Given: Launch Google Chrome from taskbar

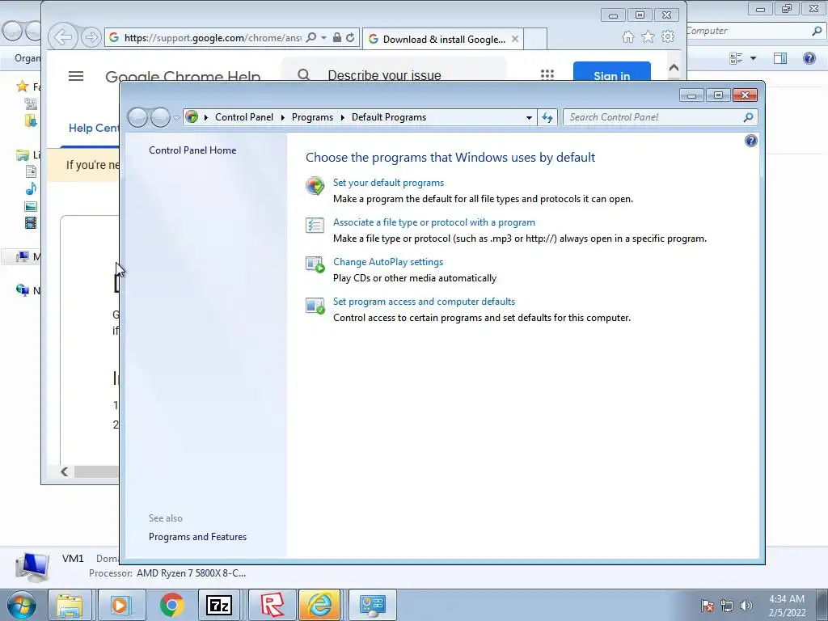Looking at the screenshot, I should click(171, 605).
